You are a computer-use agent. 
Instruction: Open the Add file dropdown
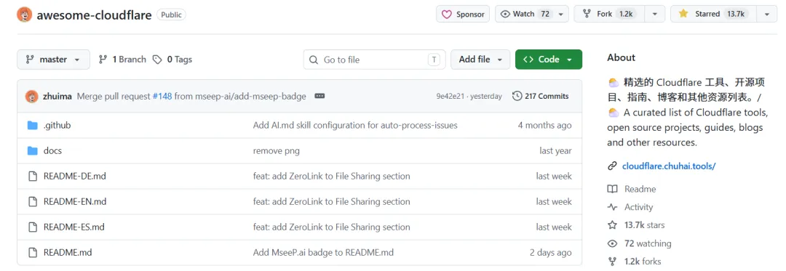pyautogui.click(x=480, y=60)
